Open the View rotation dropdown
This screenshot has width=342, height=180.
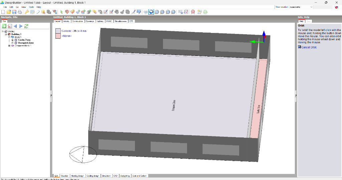(x=311, y=7)
